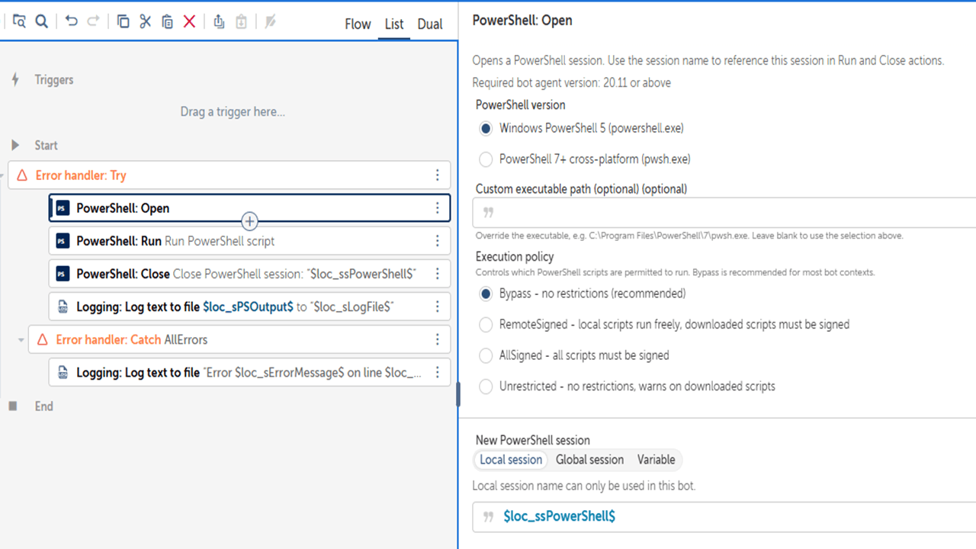Click the warning triangle on Error handler: Try
The image size is (976, 549).
pos(22,175)
